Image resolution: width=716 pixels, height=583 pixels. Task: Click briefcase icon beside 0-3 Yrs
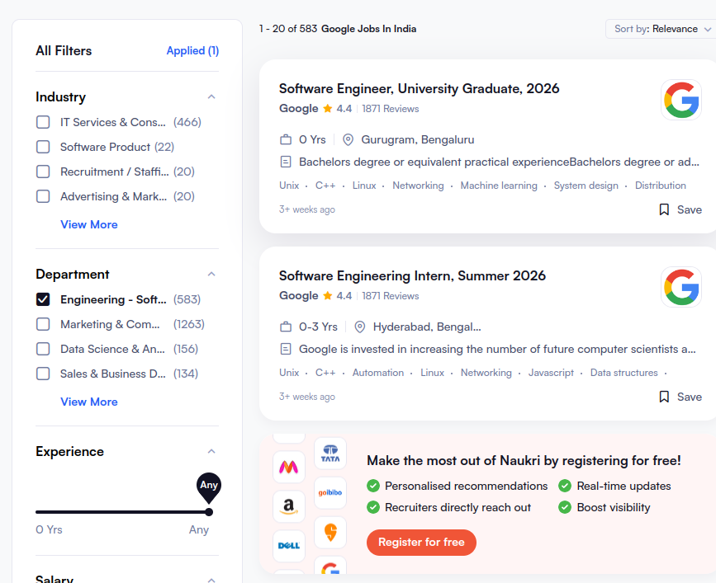(x=286, y=327)
